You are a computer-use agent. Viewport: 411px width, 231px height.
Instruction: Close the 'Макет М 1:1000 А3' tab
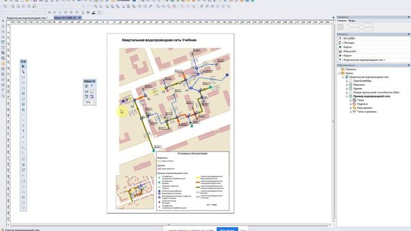(80, 18)
